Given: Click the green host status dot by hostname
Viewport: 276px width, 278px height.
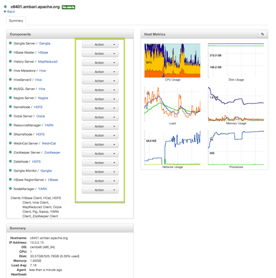Looking at the screenshot, I should click(6, 7).
